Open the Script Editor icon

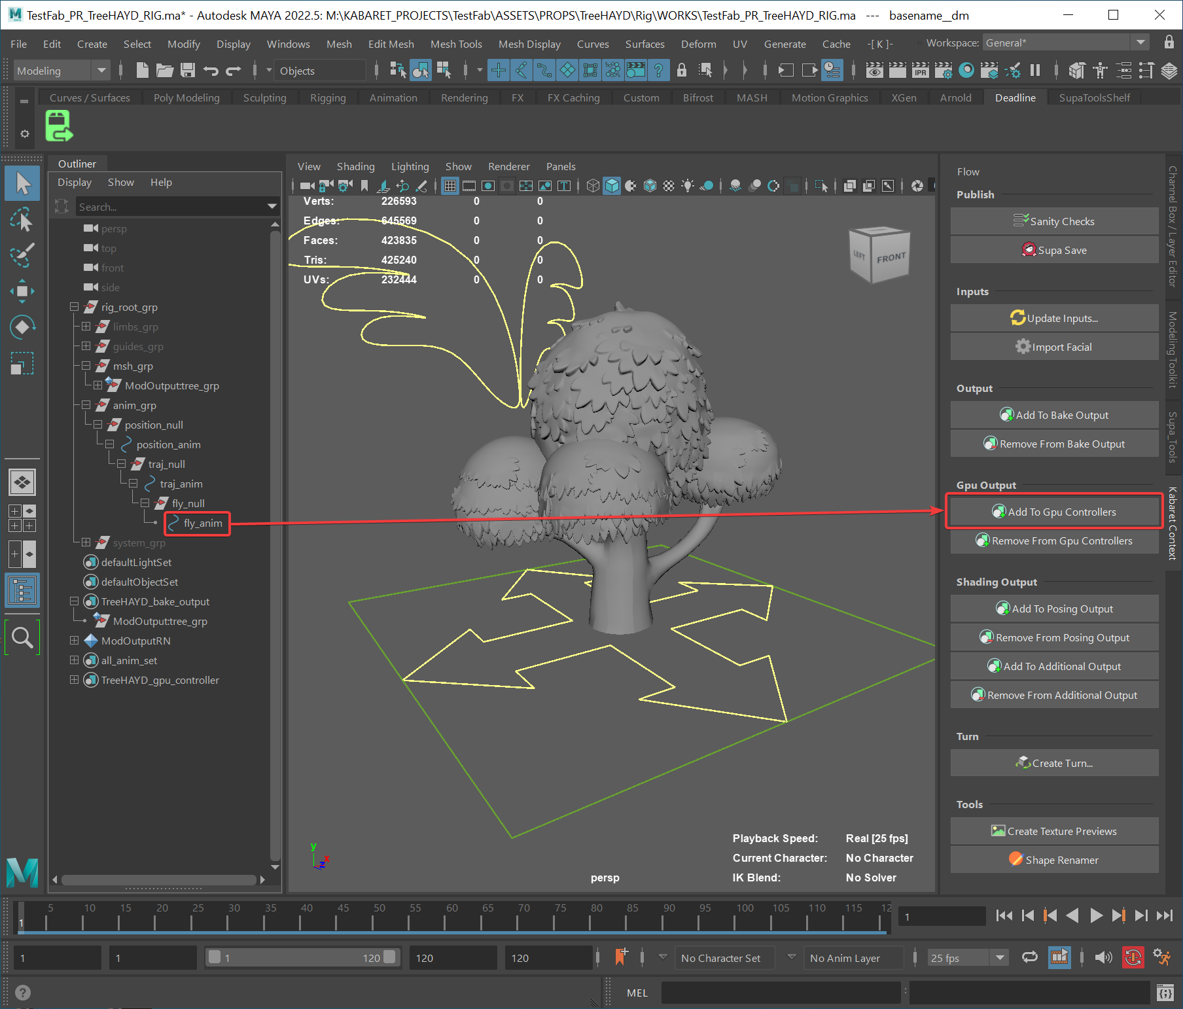(1165, 993)
